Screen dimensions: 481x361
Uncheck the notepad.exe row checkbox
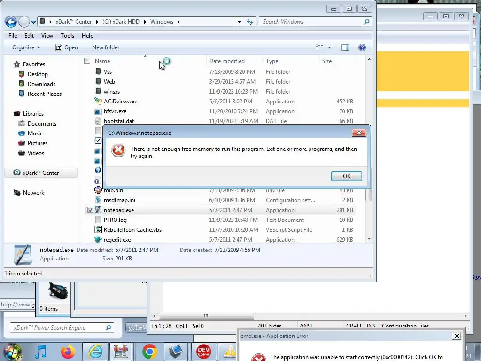(x=90, y=210)
